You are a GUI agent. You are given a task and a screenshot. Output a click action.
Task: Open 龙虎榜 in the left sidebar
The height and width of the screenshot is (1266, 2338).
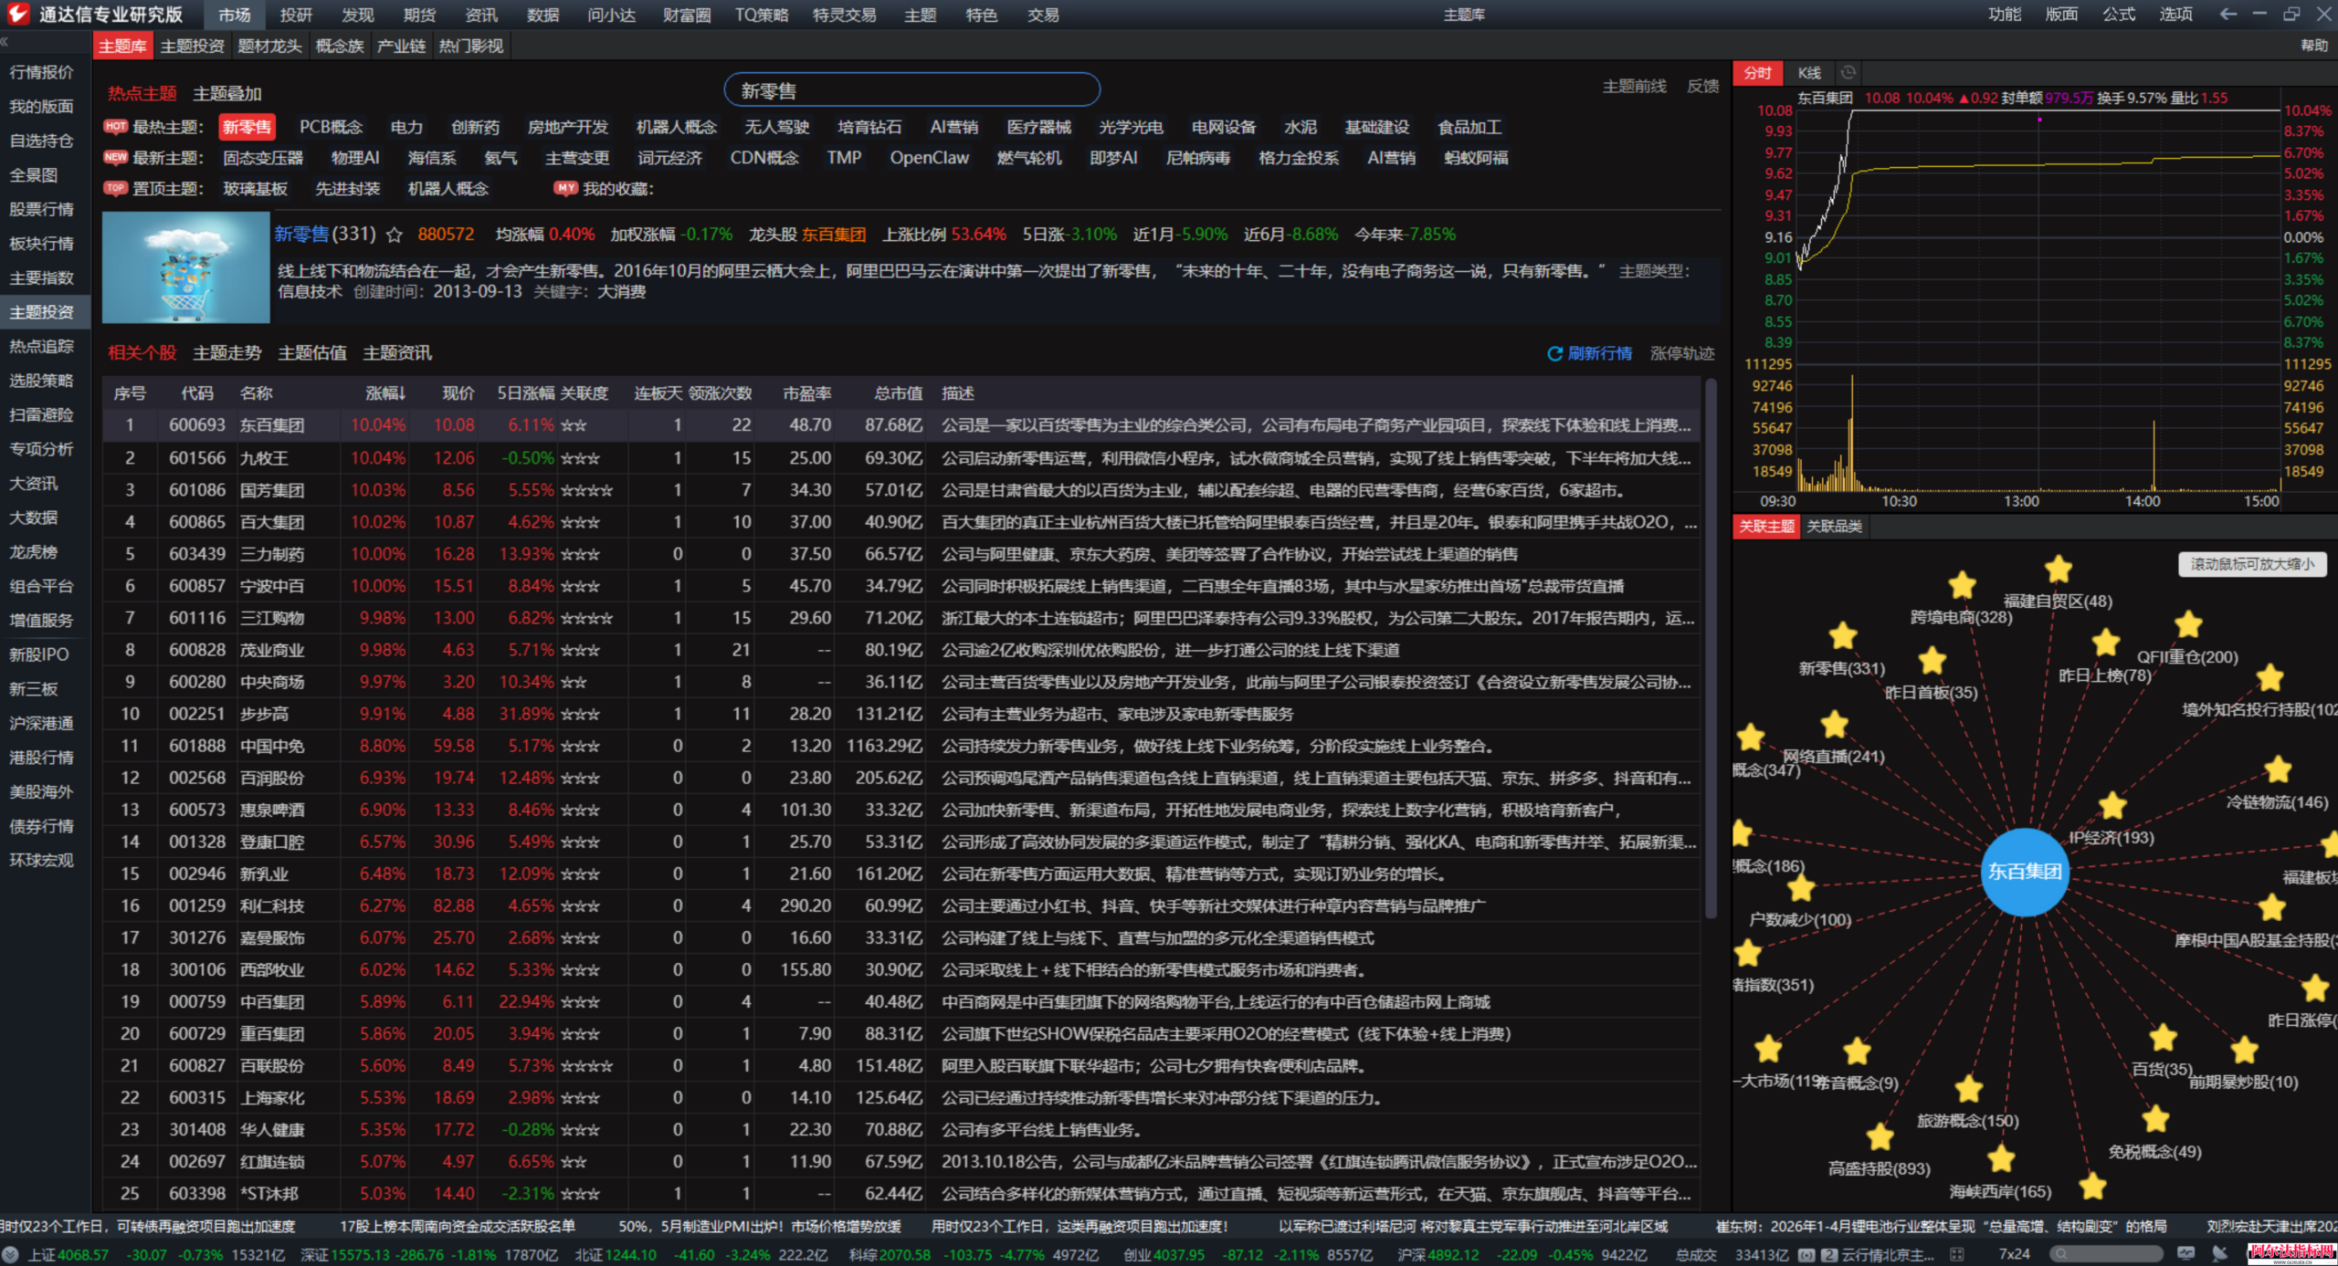pyautogui.click(x=34, y=552)
